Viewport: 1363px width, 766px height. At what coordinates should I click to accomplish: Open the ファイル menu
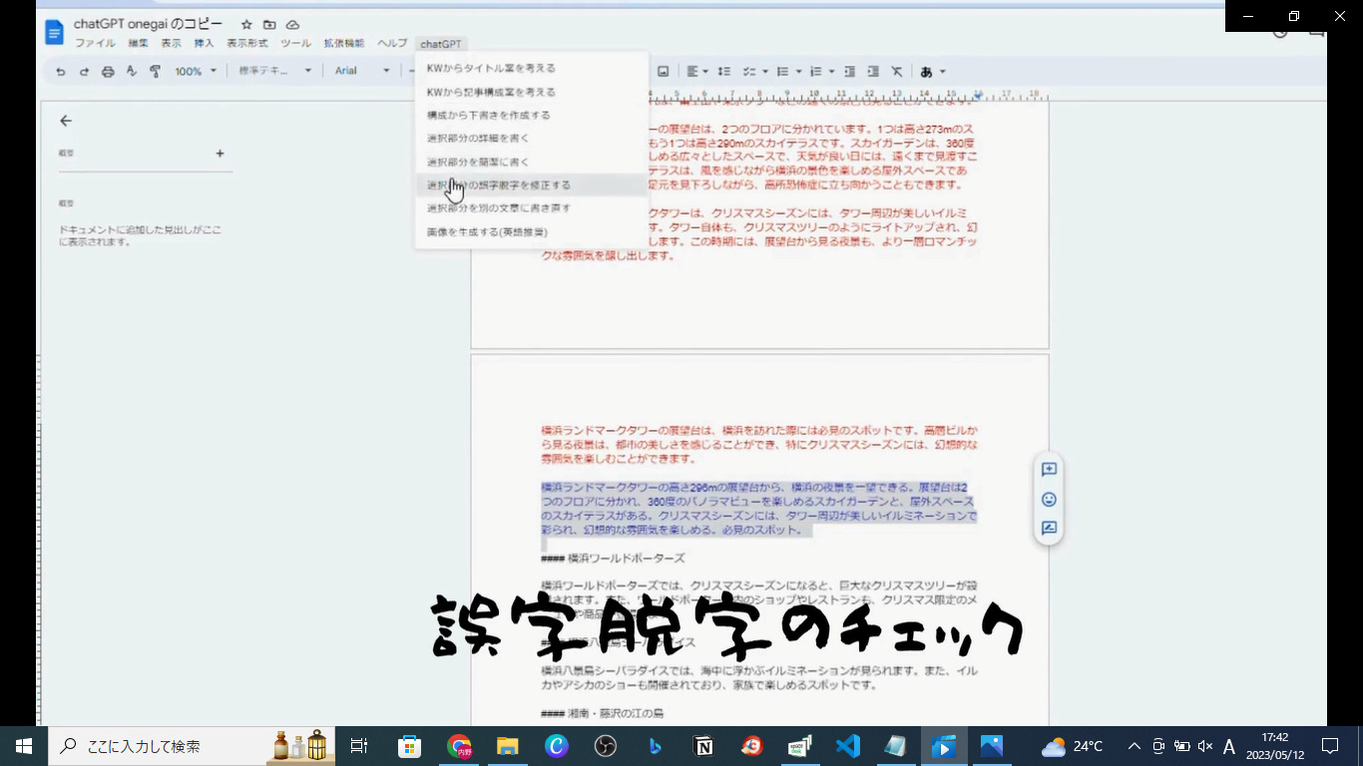click(x=95, y=44)
